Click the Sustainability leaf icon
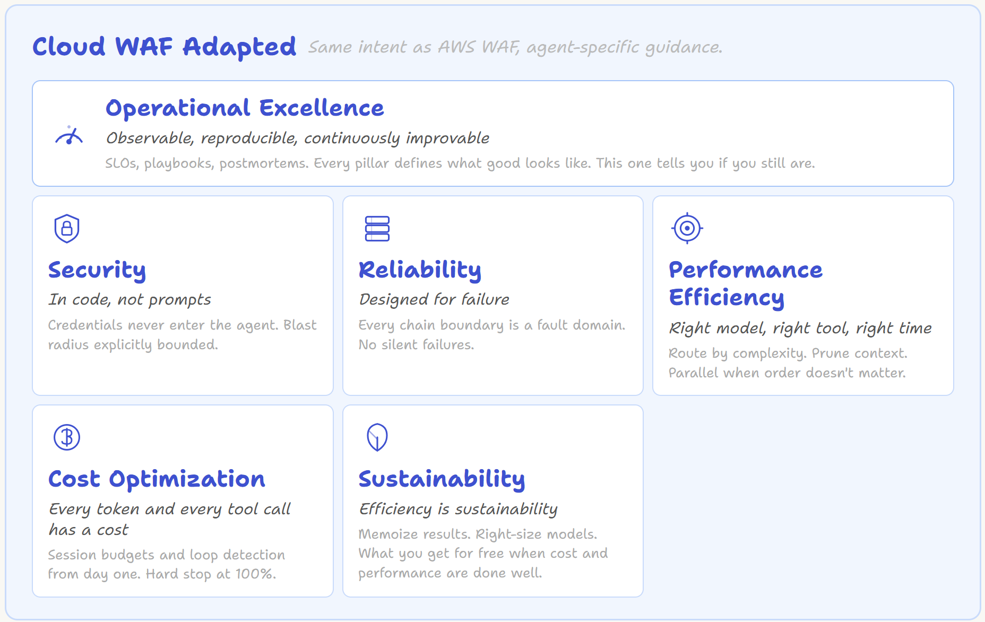985x622 pixels. (377, 437)
